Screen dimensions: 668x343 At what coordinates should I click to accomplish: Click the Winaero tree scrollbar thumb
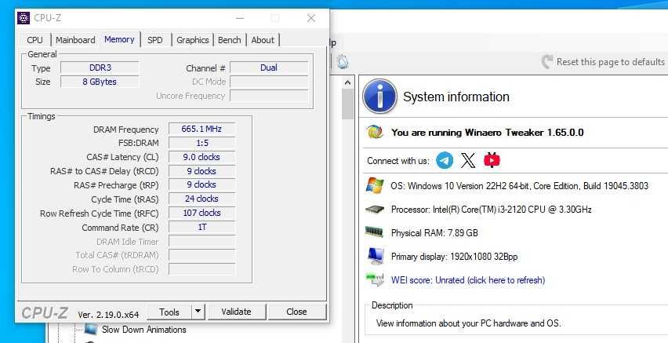pyautogui.click(x=347, y=104)
